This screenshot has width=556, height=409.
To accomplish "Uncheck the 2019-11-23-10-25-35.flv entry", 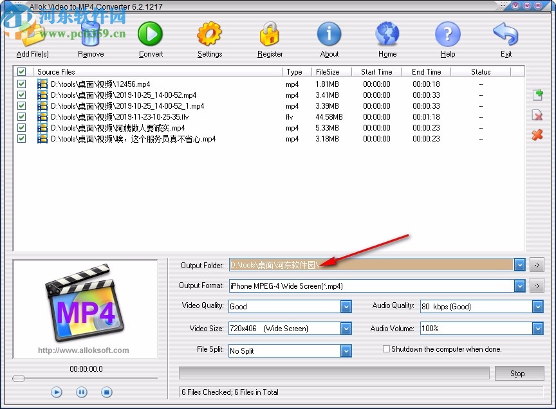I will click(21, 117).
